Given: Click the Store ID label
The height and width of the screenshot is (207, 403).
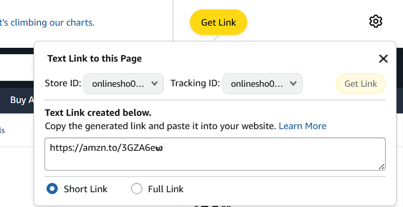Looking at the screenshot, I should [x=63, y=83].
